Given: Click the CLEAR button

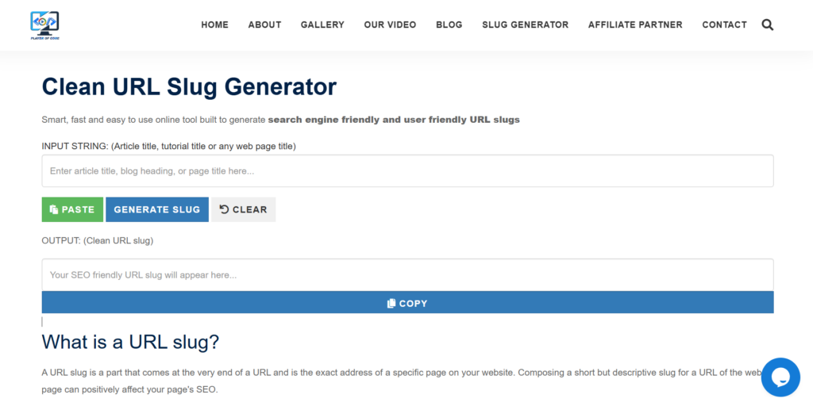Looking at the screenshot, I should (x=243, y=209).
